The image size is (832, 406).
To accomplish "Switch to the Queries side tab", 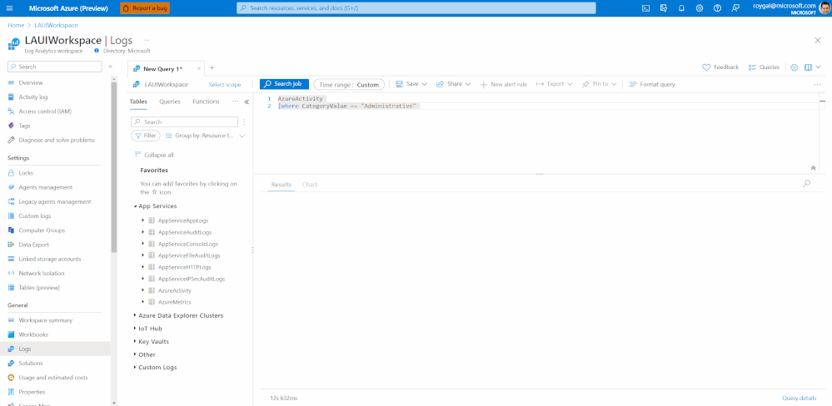I will tap(170, 101).
